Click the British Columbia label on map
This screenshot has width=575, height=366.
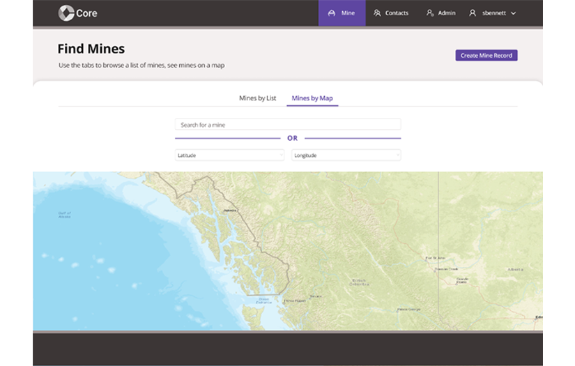pyautogui.click(x=359, y=282)
